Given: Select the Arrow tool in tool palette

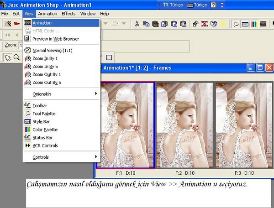Looking at the screenshot, I should pyautogui.click(x=7, y=57).
